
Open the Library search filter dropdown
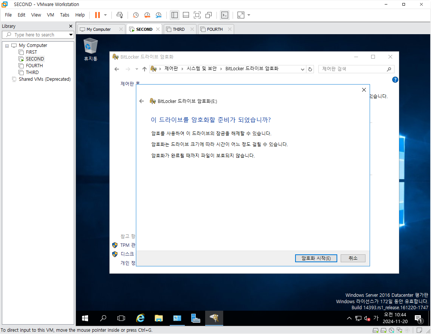71,35
